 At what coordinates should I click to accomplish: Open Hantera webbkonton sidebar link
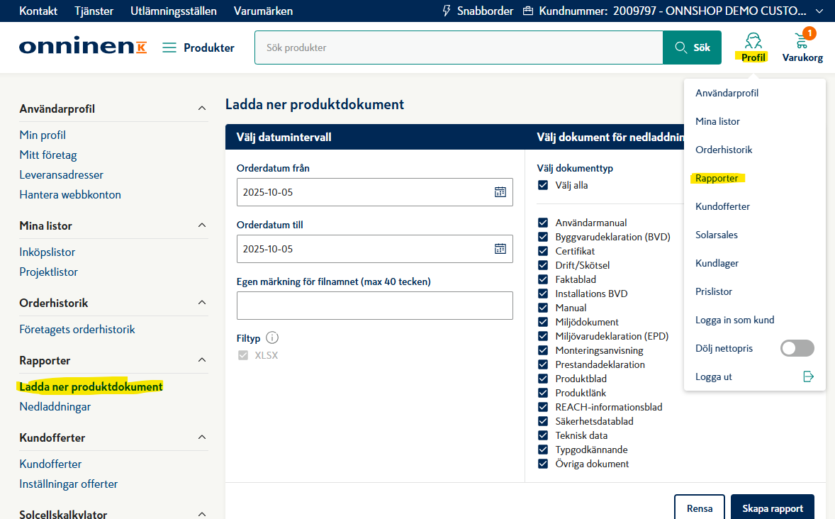69,194
